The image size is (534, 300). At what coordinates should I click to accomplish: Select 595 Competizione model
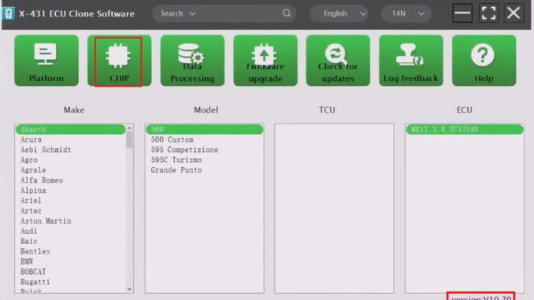[x=204, y=150]
